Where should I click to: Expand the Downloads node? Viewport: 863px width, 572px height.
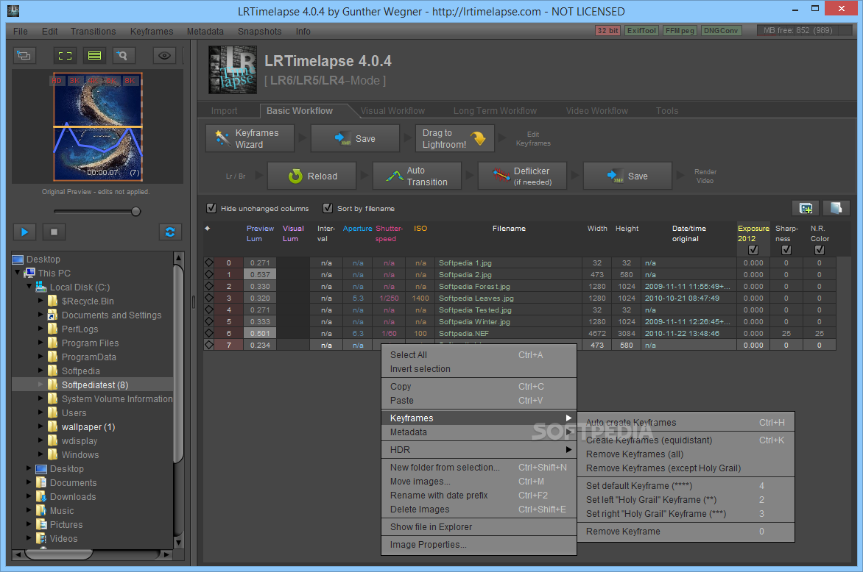point(29,496)
